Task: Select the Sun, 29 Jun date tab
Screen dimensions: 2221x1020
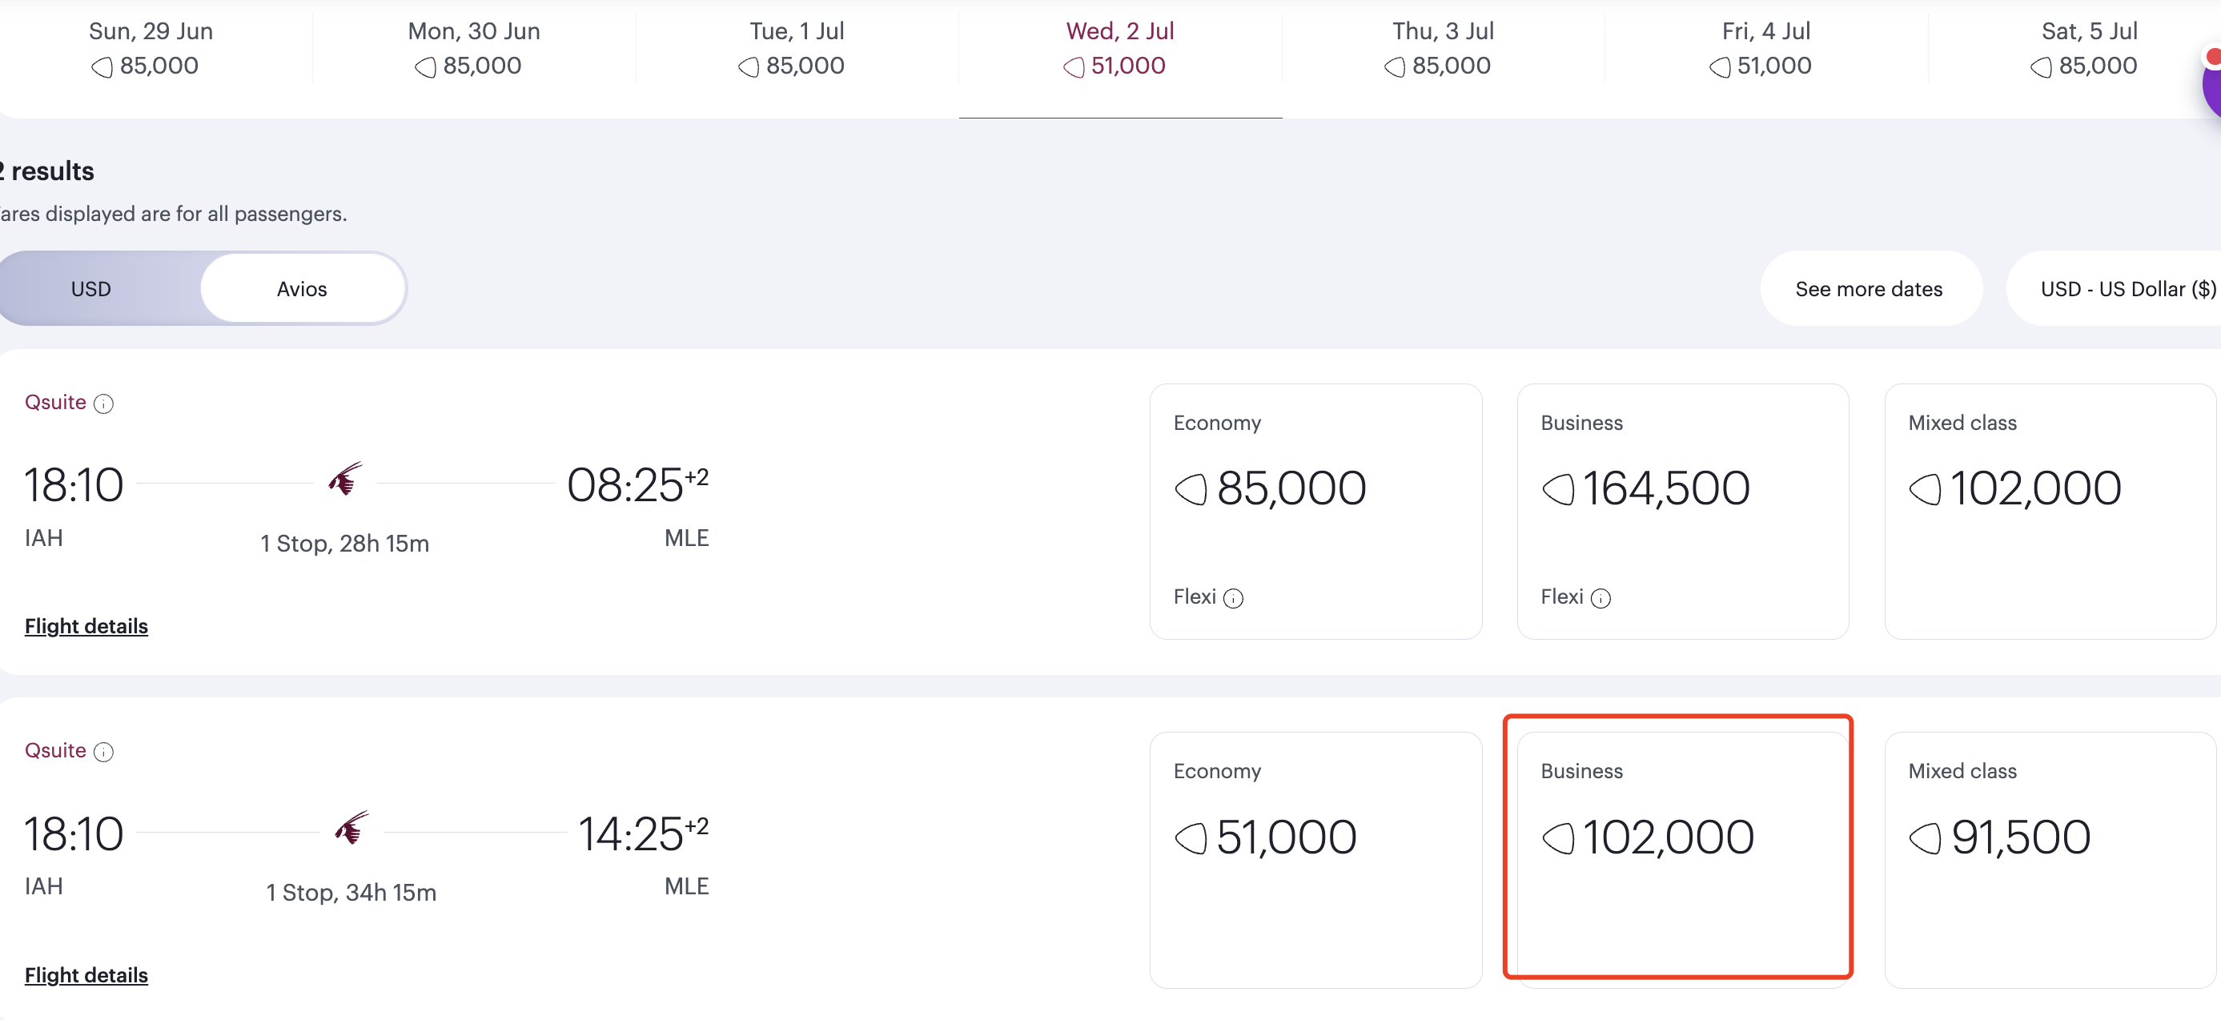Action: click(151, 48)
